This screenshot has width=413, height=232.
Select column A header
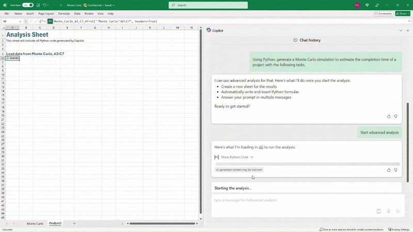click(x=12, y=28)
